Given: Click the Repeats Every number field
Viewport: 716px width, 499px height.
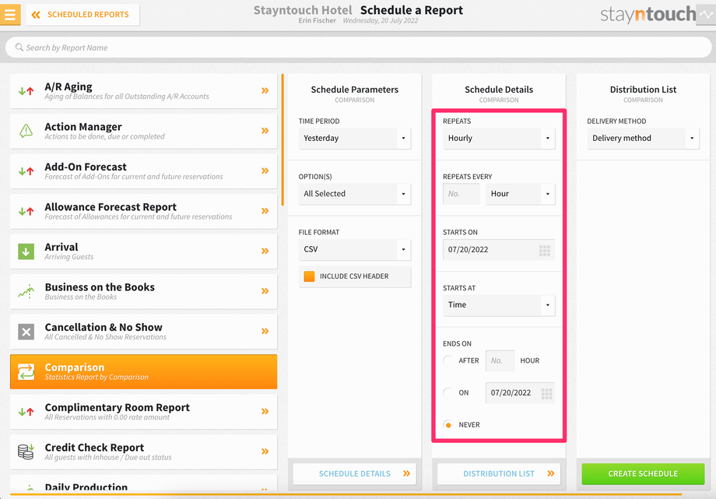Looking at the screenshot, I should tap(462, 194).
